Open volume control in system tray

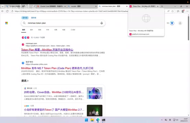(x=177, y=120)
